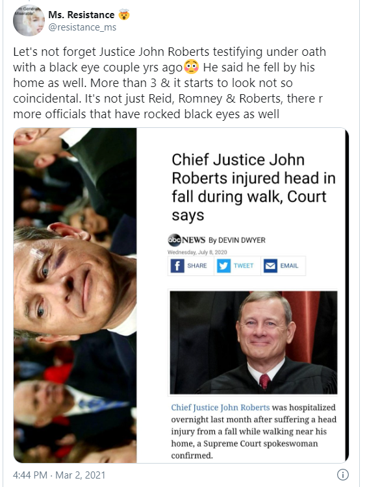Click the flushed face emoji in the tweet
Screen dimensions: 367x487
point(192,67)
